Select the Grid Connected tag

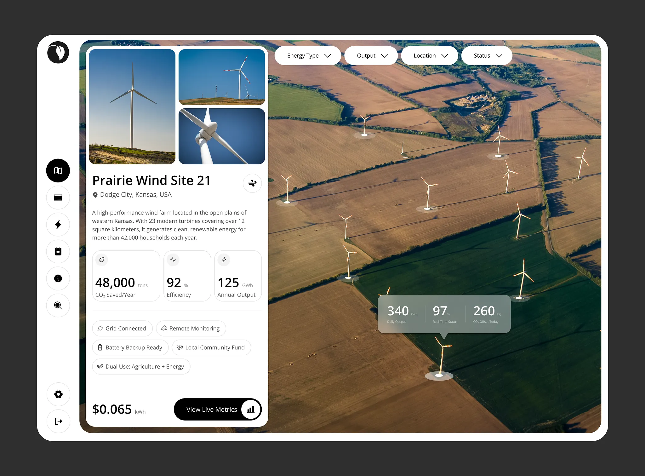click(122, 329)
